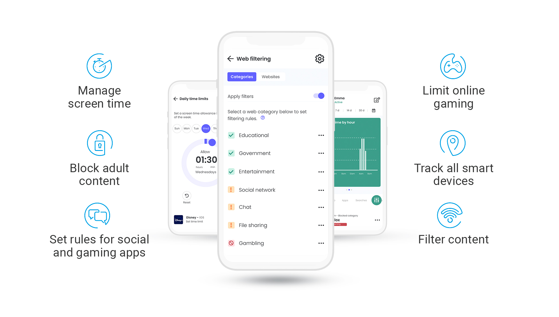Select the Categories tab
Screen dimensions: 559x317
coord(241,77)
